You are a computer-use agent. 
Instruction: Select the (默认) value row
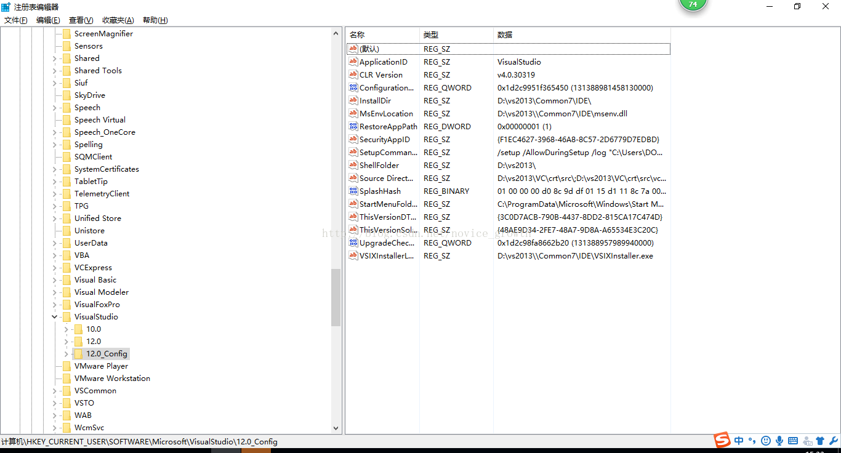(x=509, y=49)
